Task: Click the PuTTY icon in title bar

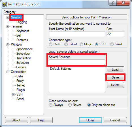Action: pyautogui.click(x=5, y=4)
